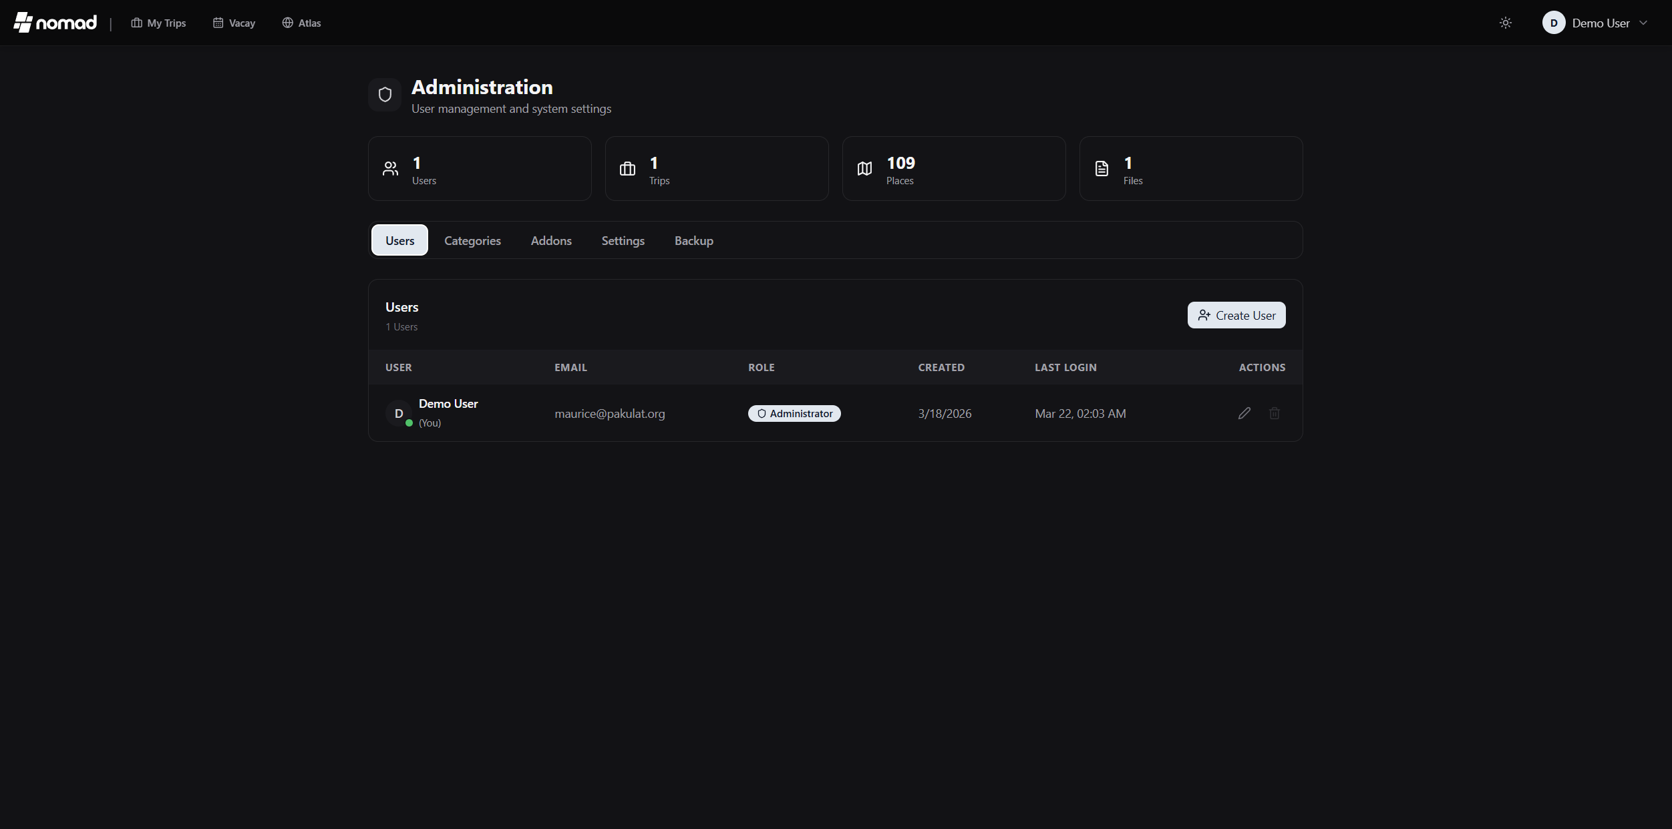1672x829 pixels.
Task: Click the Places map icon
Action: point(864,169)
